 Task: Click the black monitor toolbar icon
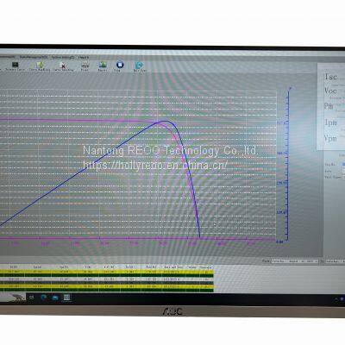pyautogui.click(x=15, y=65)
